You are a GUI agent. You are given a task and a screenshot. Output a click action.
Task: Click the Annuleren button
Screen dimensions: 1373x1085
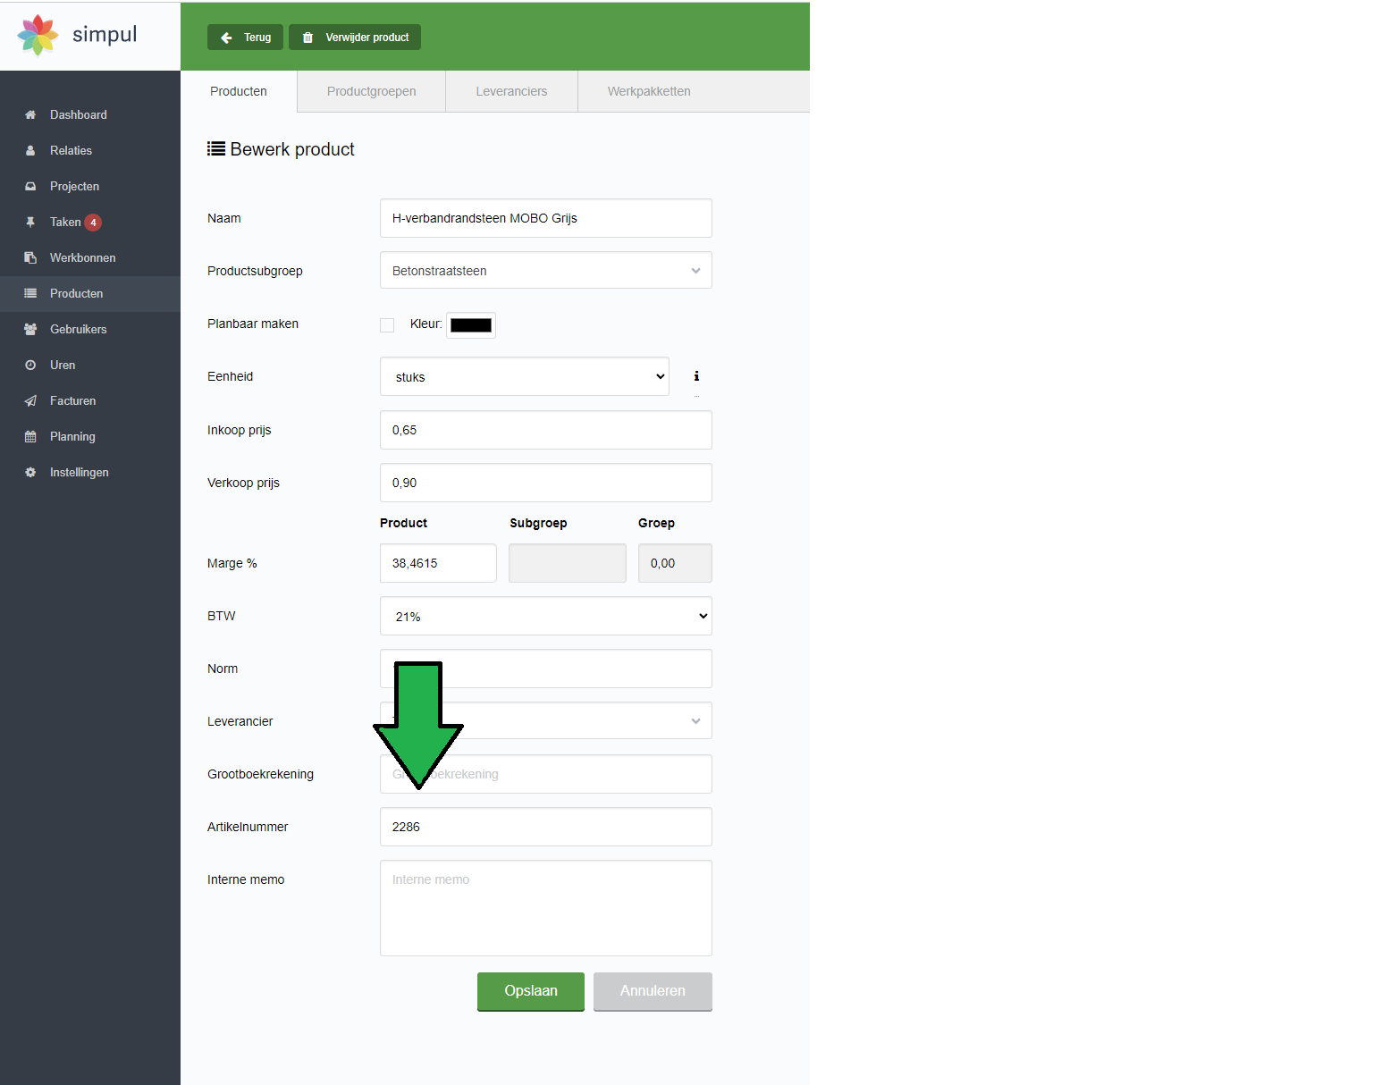653,991
